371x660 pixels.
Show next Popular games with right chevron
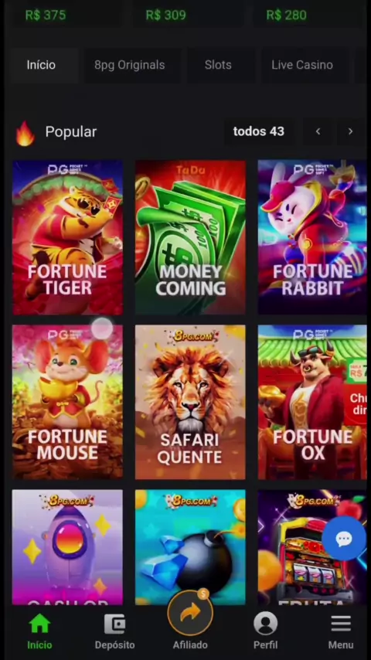(350, 131)
